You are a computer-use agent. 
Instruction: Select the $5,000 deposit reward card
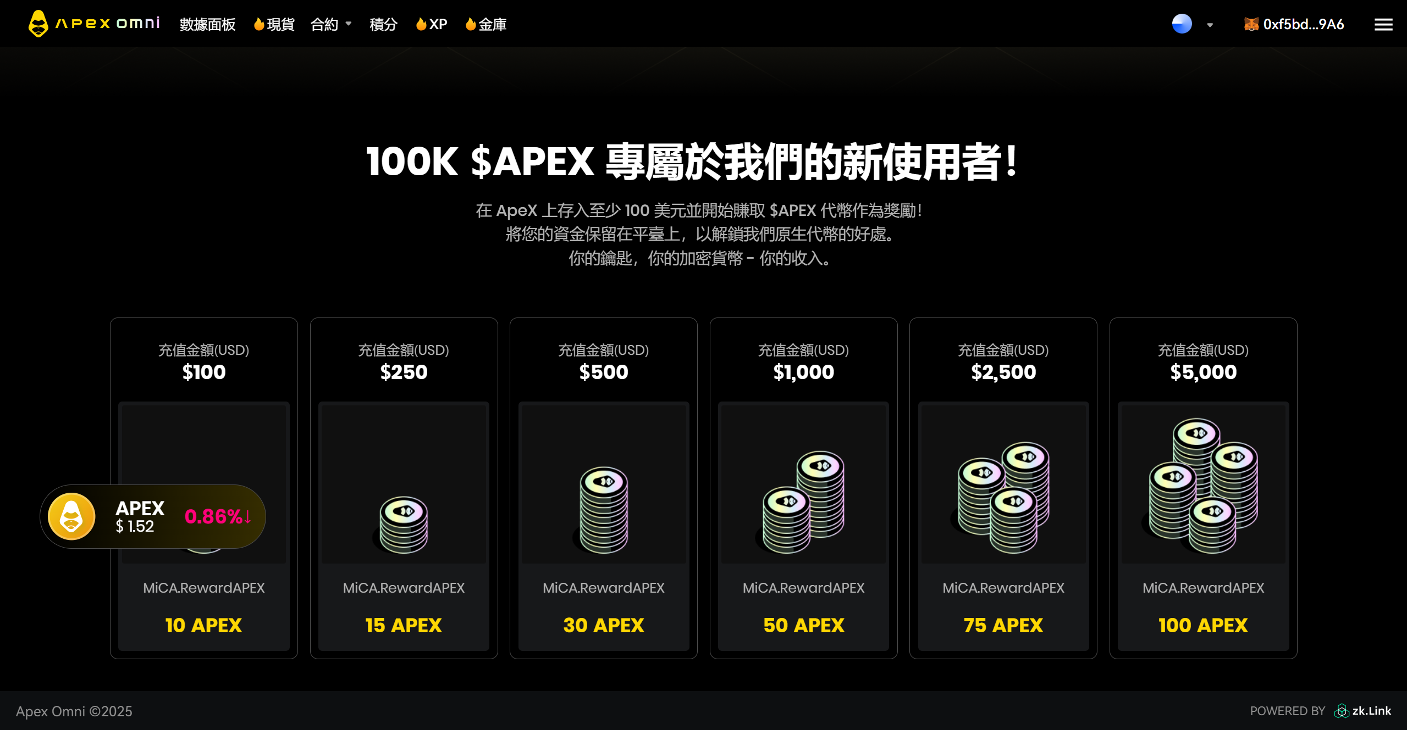[x=1203, y=488]
